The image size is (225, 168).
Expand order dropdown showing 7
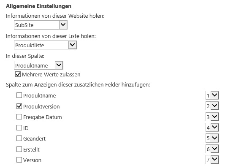(x=212, y=160)
